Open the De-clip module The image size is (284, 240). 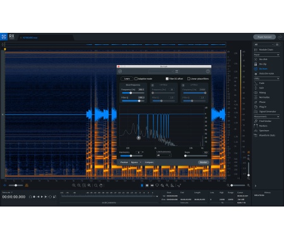tap(263, 64)
